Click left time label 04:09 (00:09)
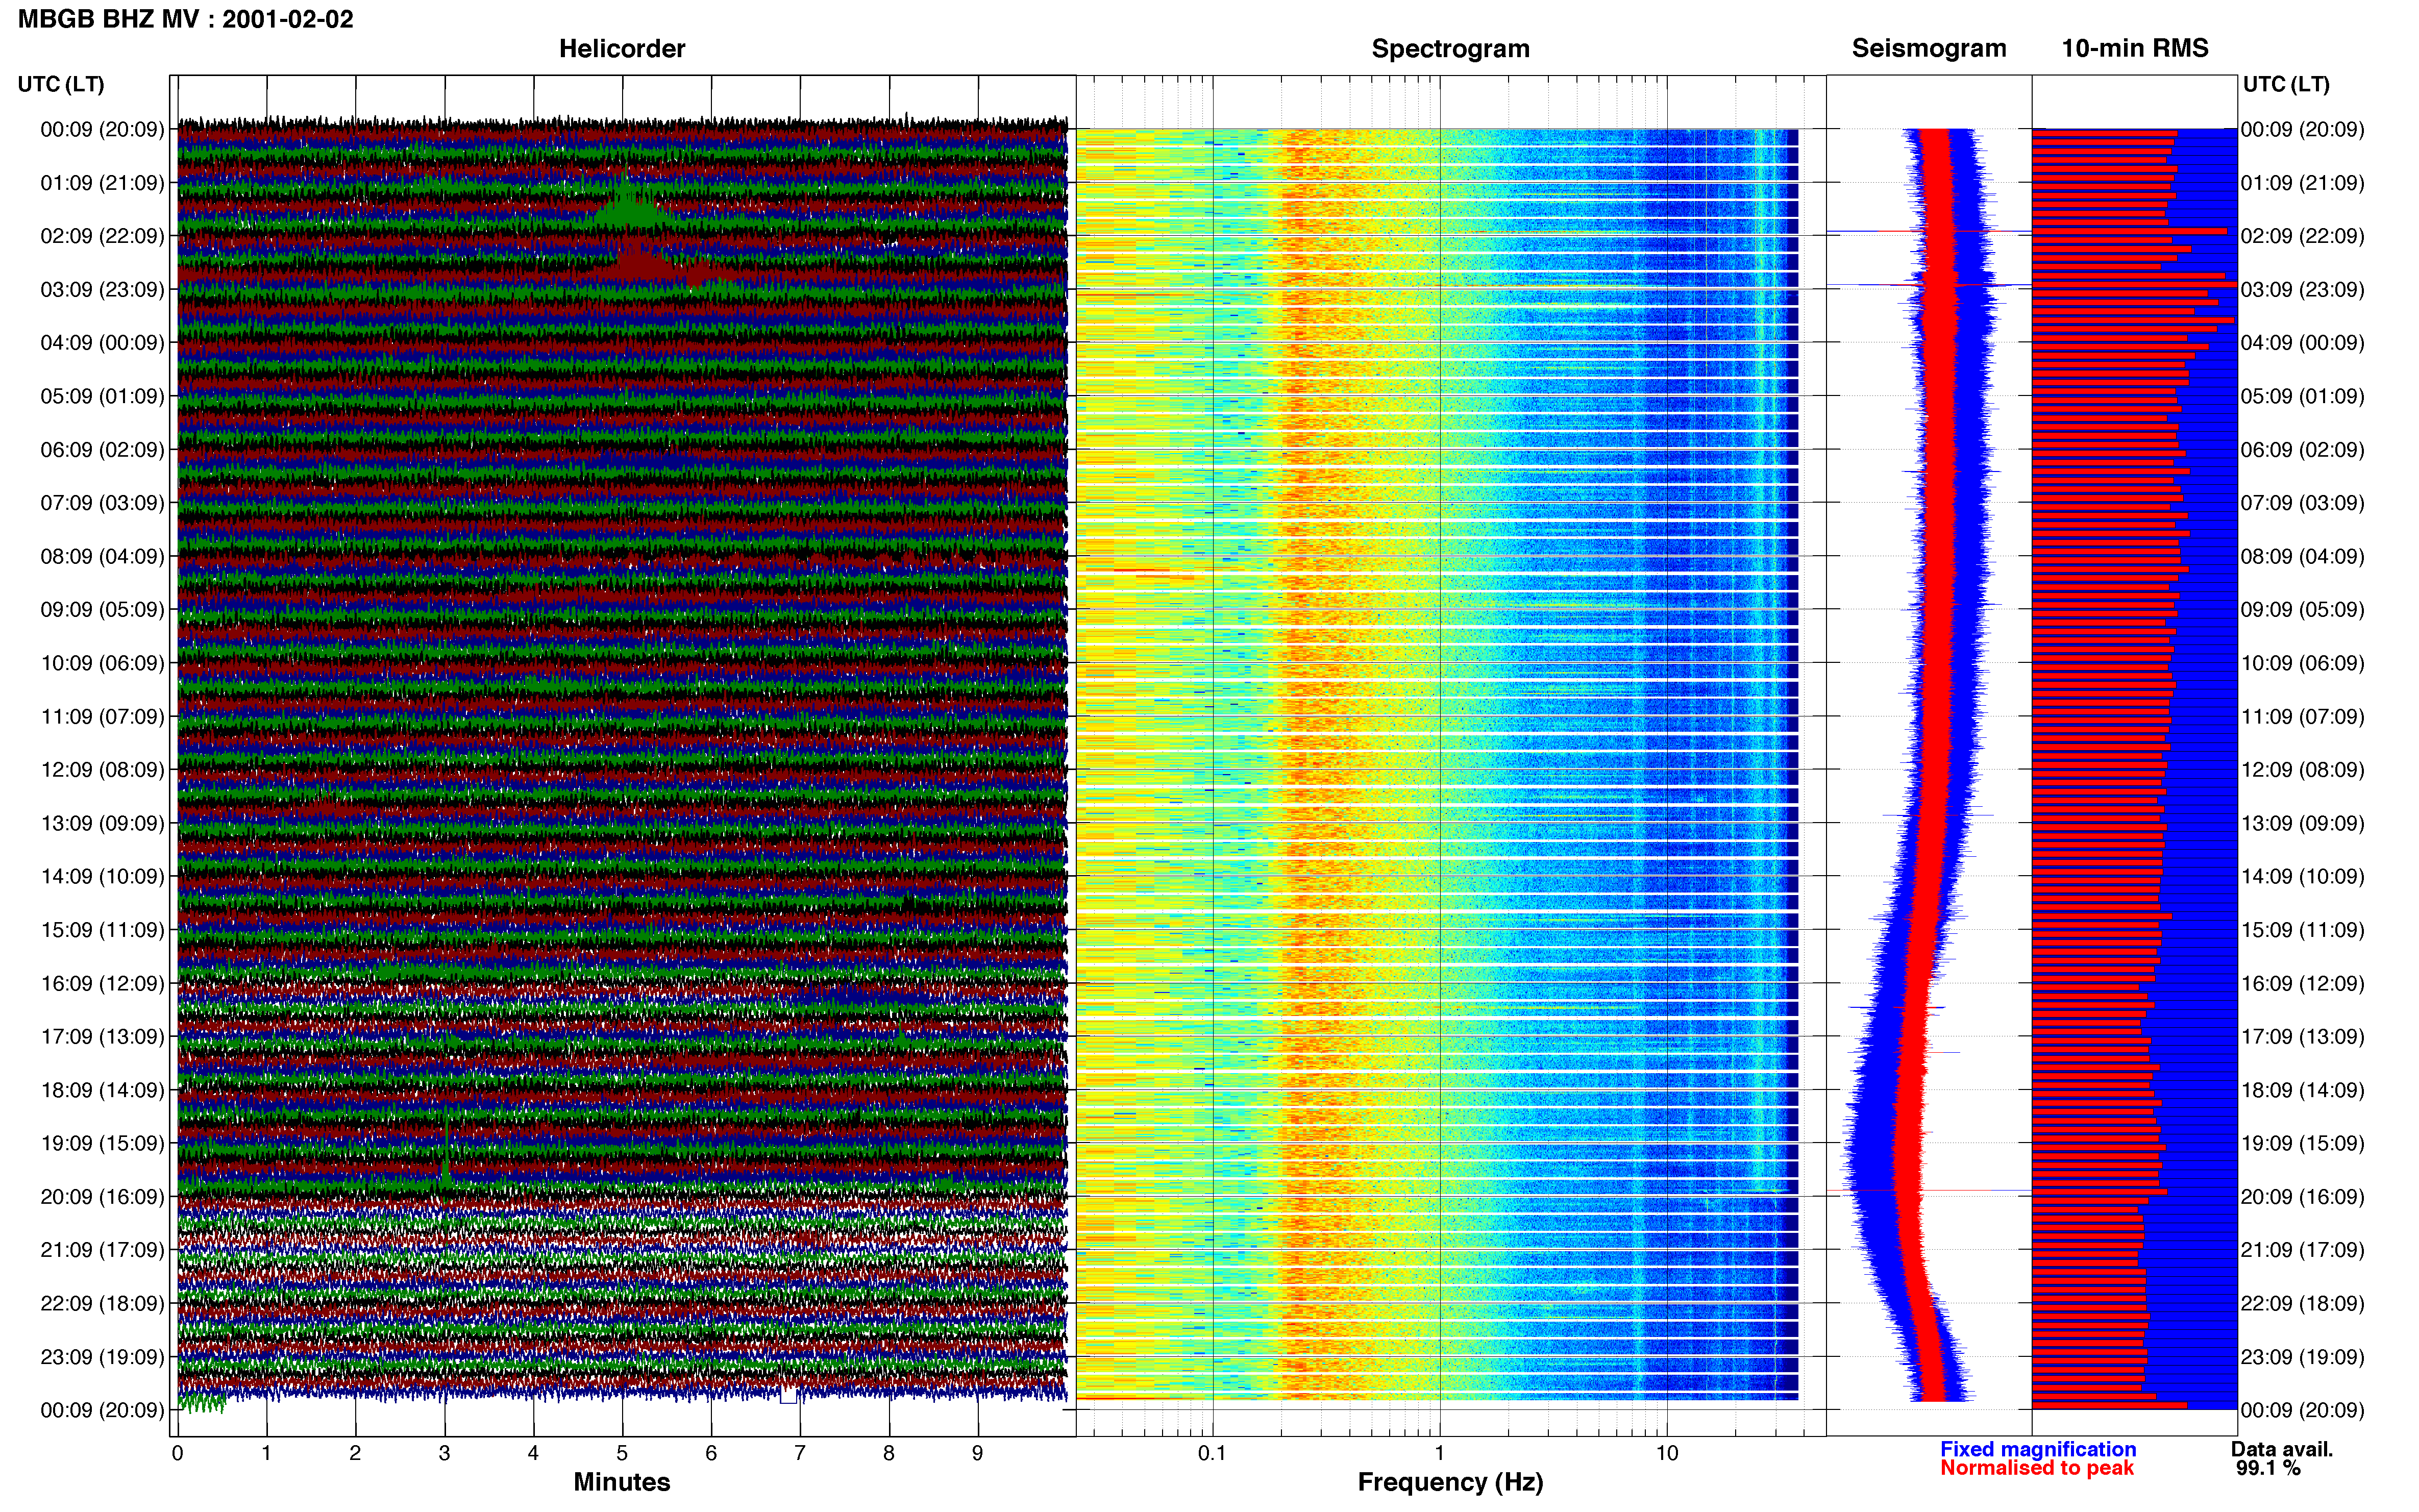The width and height of the screenshot is (2419, 1512). pos(102,343)
